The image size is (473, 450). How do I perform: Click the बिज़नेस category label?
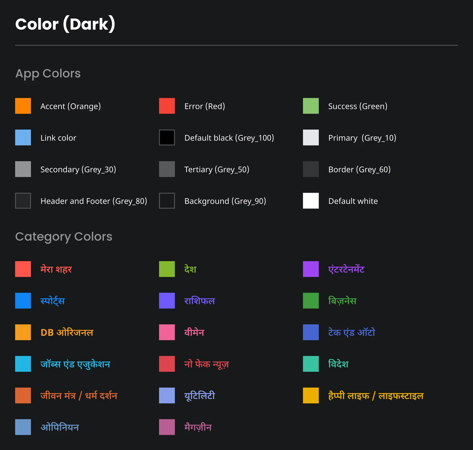(x=342, y=301)
